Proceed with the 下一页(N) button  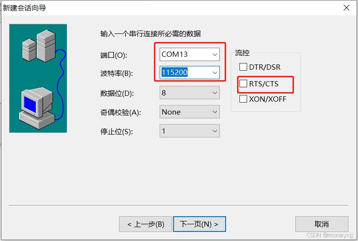point(199,224)
